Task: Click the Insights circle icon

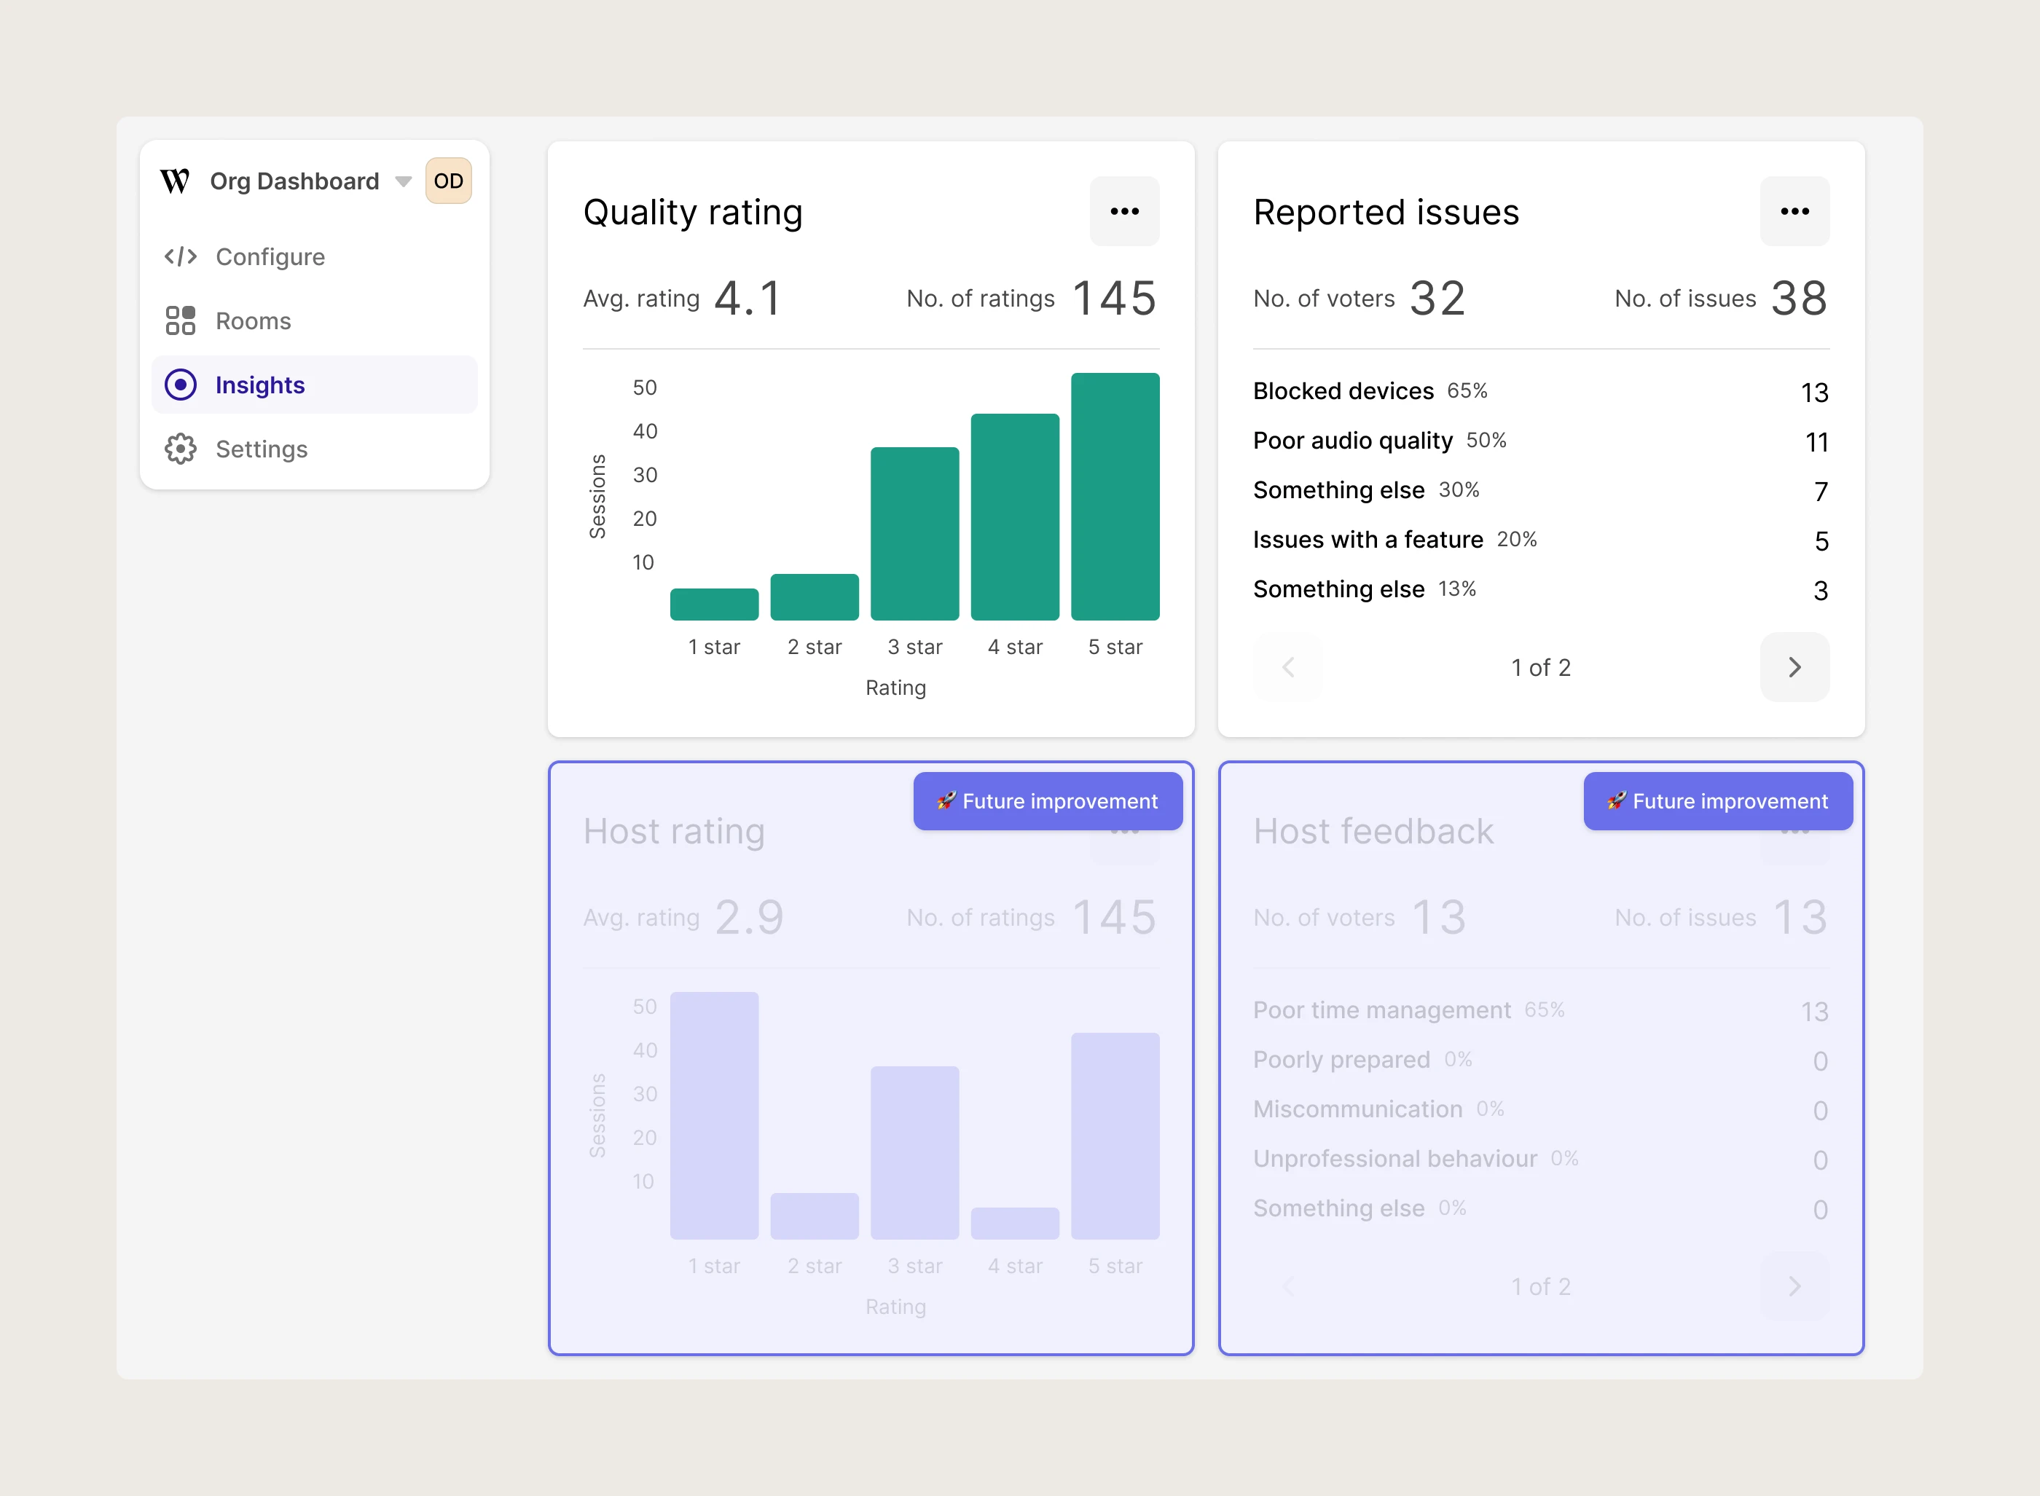Action: 180,385
